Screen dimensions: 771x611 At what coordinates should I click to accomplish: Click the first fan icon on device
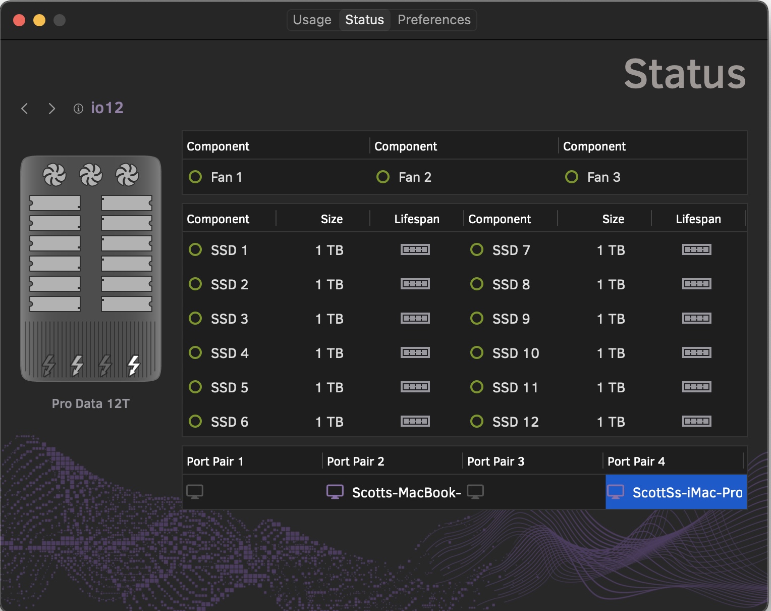tap(54, 175)
